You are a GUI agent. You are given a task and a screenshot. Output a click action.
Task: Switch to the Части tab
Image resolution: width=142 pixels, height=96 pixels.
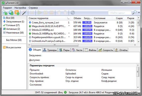click(x=77, y=50)
